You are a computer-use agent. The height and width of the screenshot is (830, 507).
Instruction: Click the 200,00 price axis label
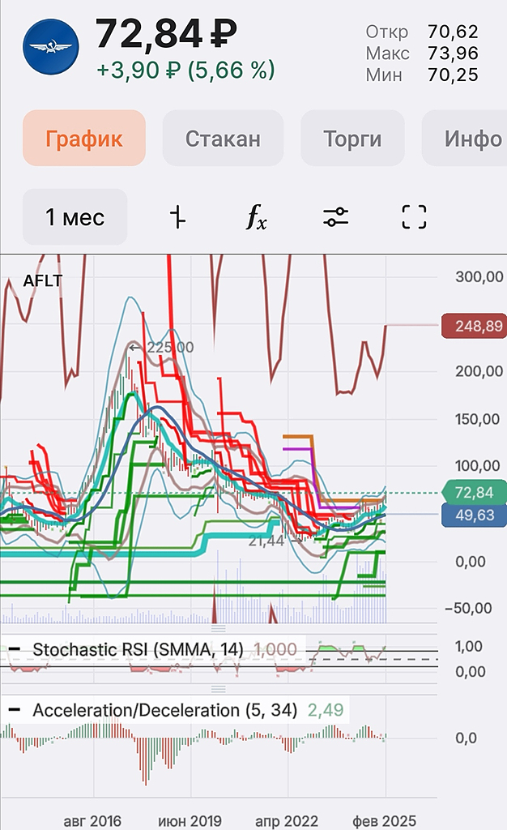pyautogui.click(x=479, y=371)
